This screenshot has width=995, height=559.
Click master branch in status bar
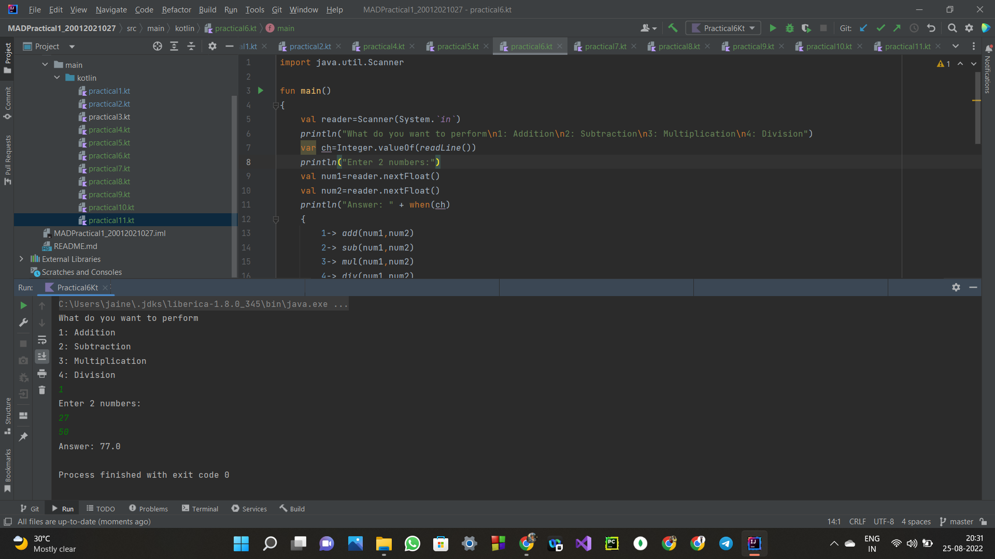tap(957, 522)
